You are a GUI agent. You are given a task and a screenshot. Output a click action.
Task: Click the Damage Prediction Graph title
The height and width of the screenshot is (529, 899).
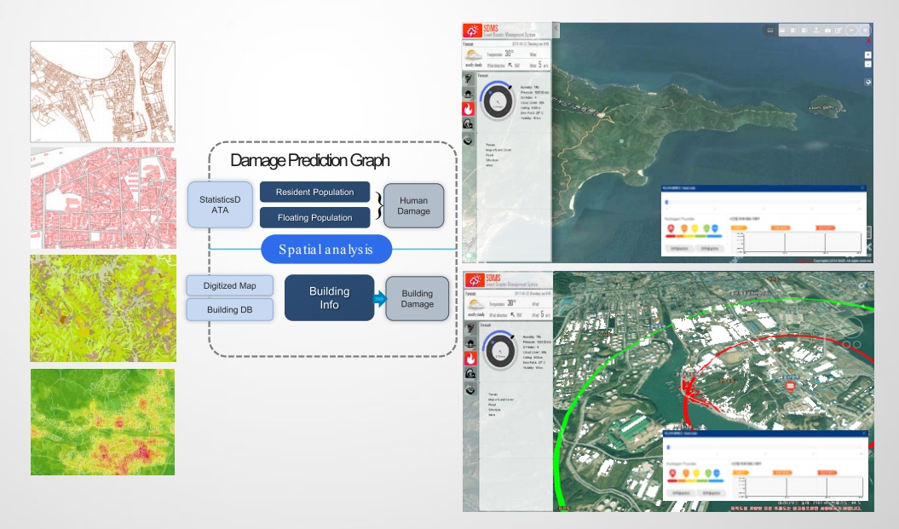click(x=310, y=160)
